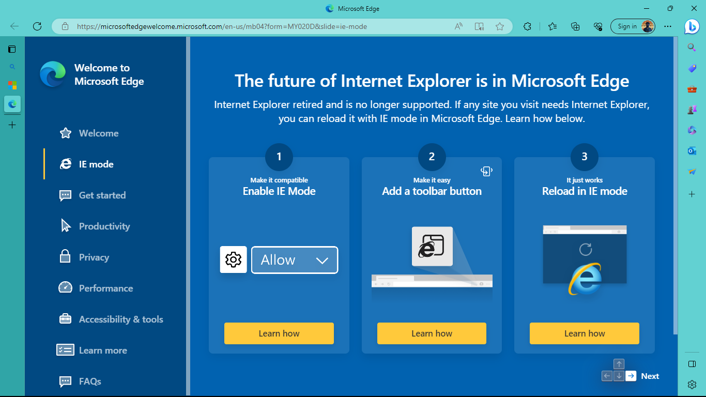Click the 'Enable IE Mode' card heading

279,191
